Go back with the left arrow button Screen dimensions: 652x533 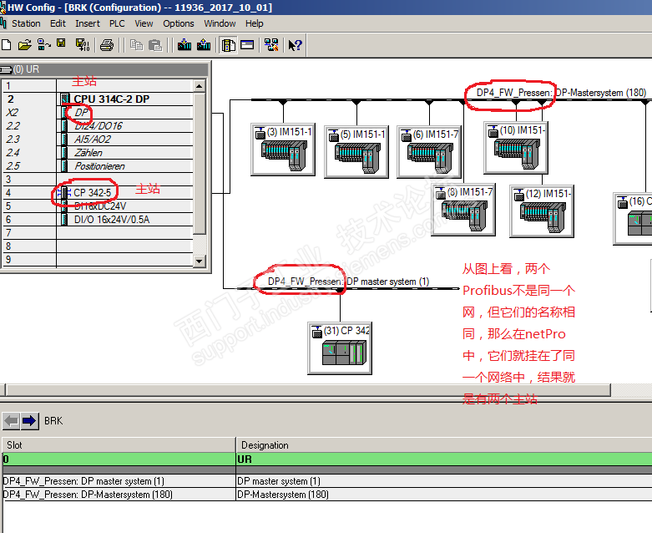pos(12,421)
